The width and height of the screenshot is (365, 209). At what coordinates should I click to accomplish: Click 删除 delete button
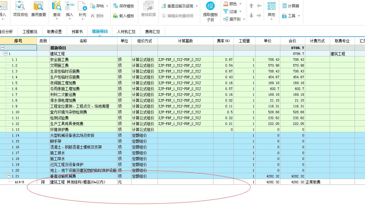97,16
